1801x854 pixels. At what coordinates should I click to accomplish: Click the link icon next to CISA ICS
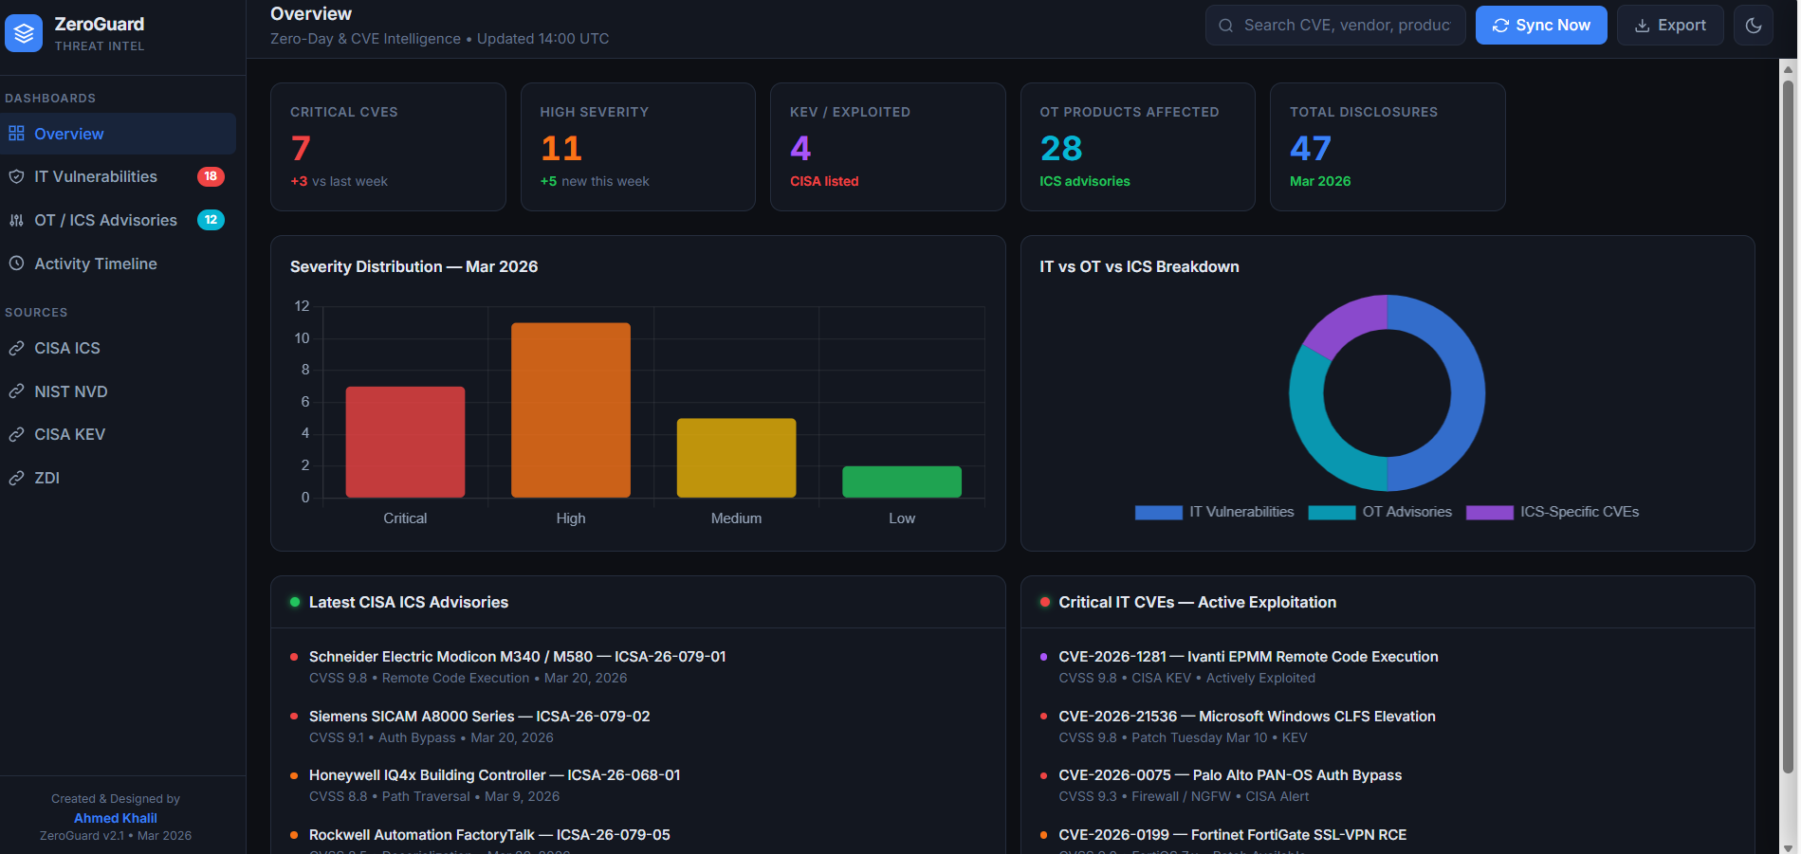(16, 348)
